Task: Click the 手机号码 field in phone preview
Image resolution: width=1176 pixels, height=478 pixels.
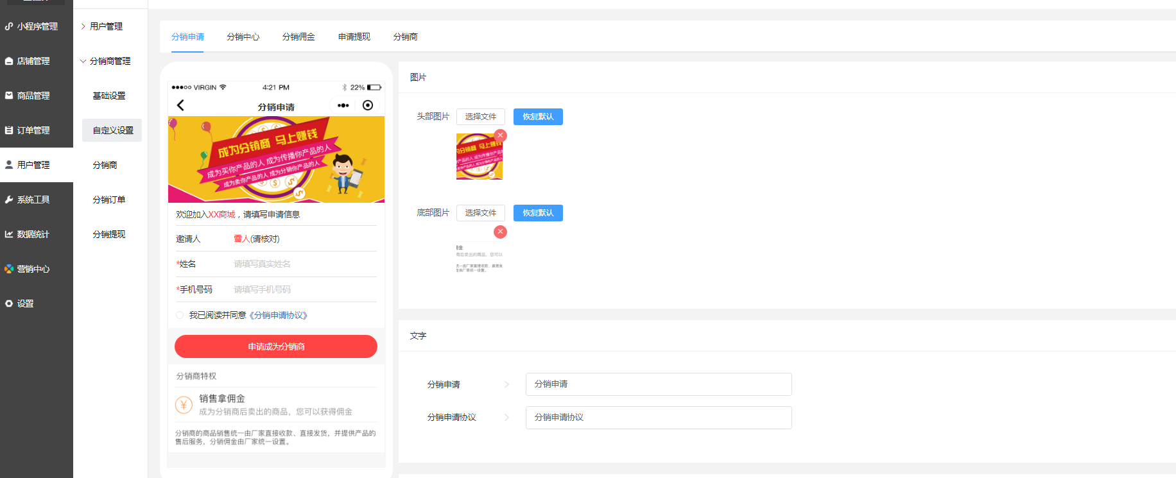Action: pos(276,289)
